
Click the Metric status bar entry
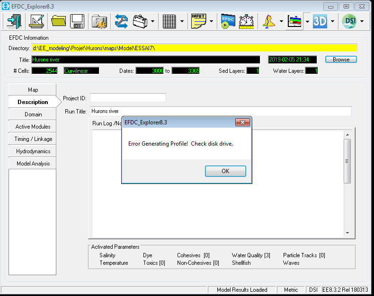[291, 290]
